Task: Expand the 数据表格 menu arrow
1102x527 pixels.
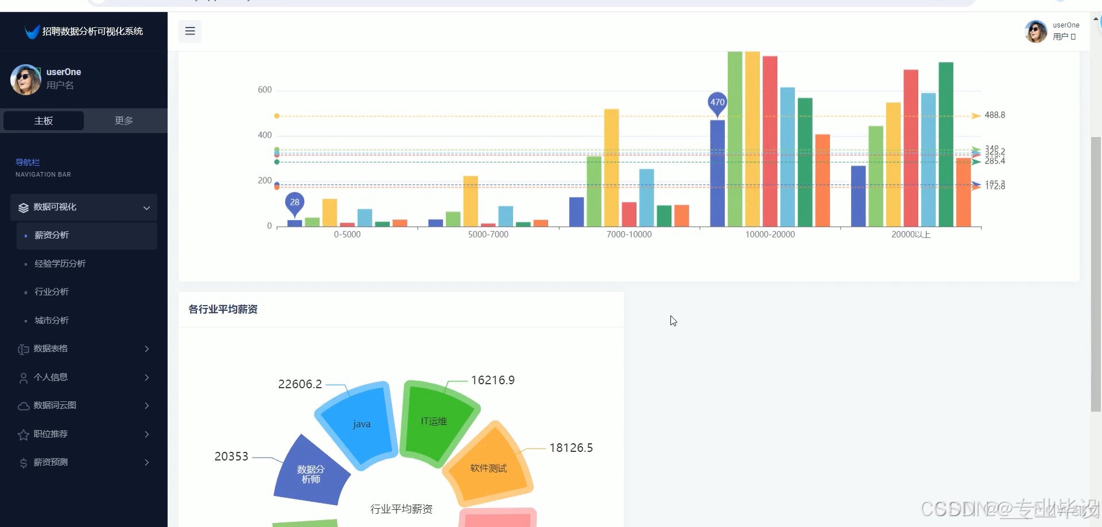Action: [x=147, y=349]
